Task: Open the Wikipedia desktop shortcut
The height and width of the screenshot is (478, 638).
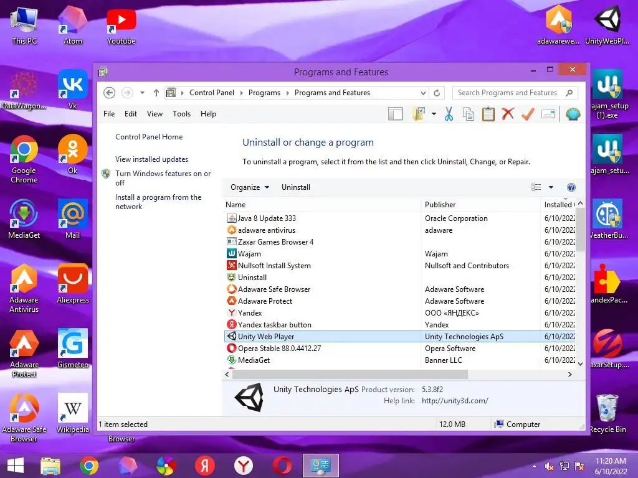Action: point(73,413)
